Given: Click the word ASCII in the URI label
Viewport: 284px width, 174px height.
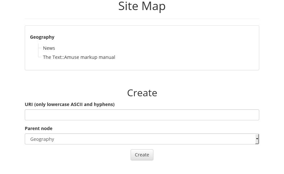Looking at the screenshot, I should tap(77, 104).
